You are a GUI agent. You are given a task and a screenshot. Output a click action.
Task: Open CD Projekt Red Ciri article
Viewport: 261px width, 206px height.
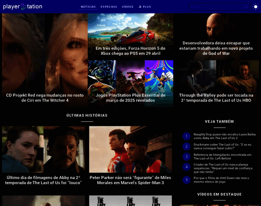[45, 98]
